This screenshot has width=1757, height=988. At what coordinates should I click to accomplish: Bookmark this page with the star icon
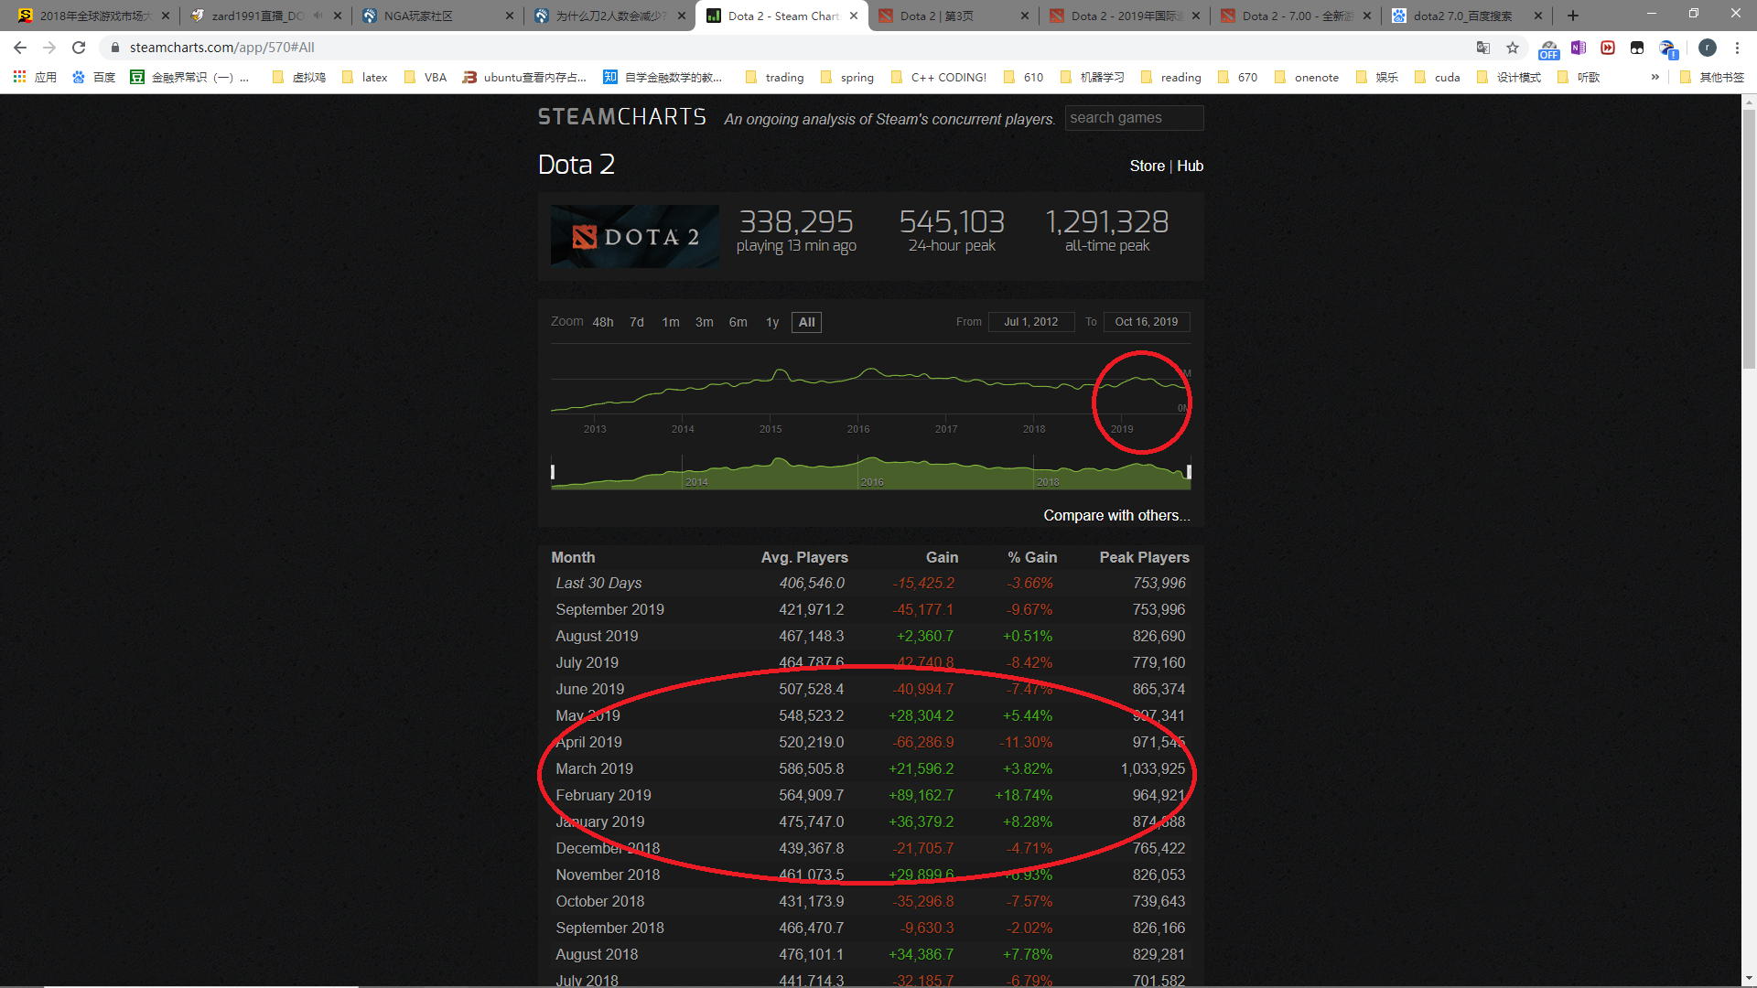point(1513,48)
